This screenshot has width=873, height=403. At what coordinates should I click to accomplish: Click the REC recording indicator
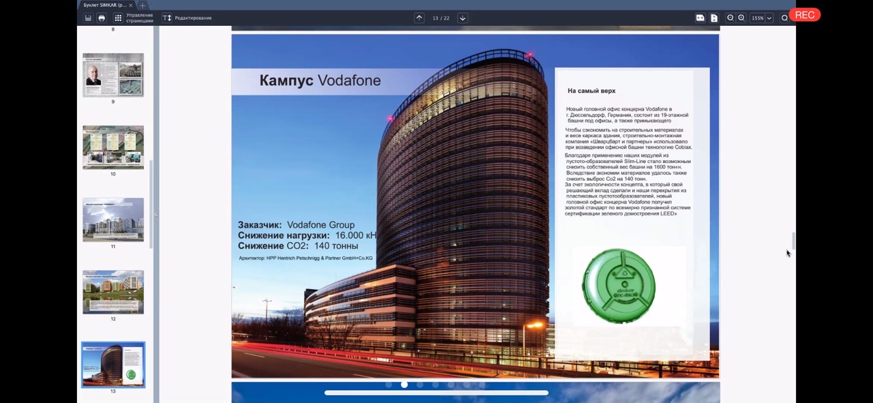pos(805,15)
